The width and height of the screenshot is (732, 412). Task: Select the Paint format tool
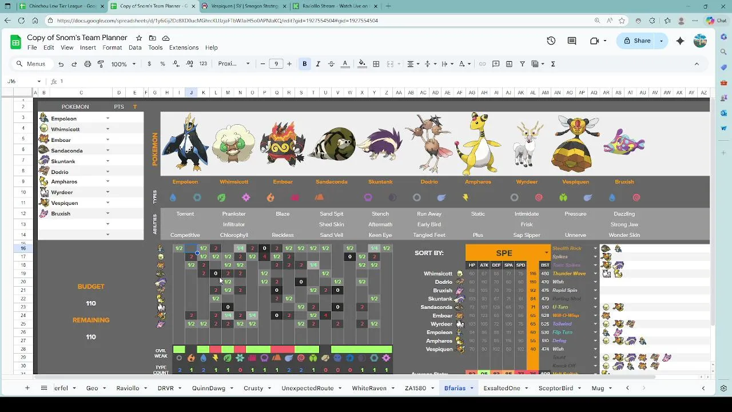pos(101,64)
